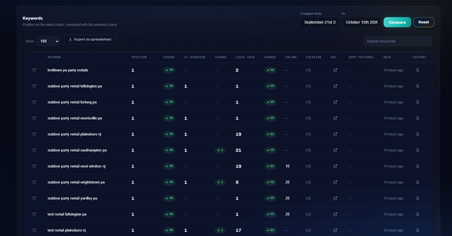View history for outdoor party rental southampton pa
Image resolution: width=452 pixels, height=236 pixels.
417,150
